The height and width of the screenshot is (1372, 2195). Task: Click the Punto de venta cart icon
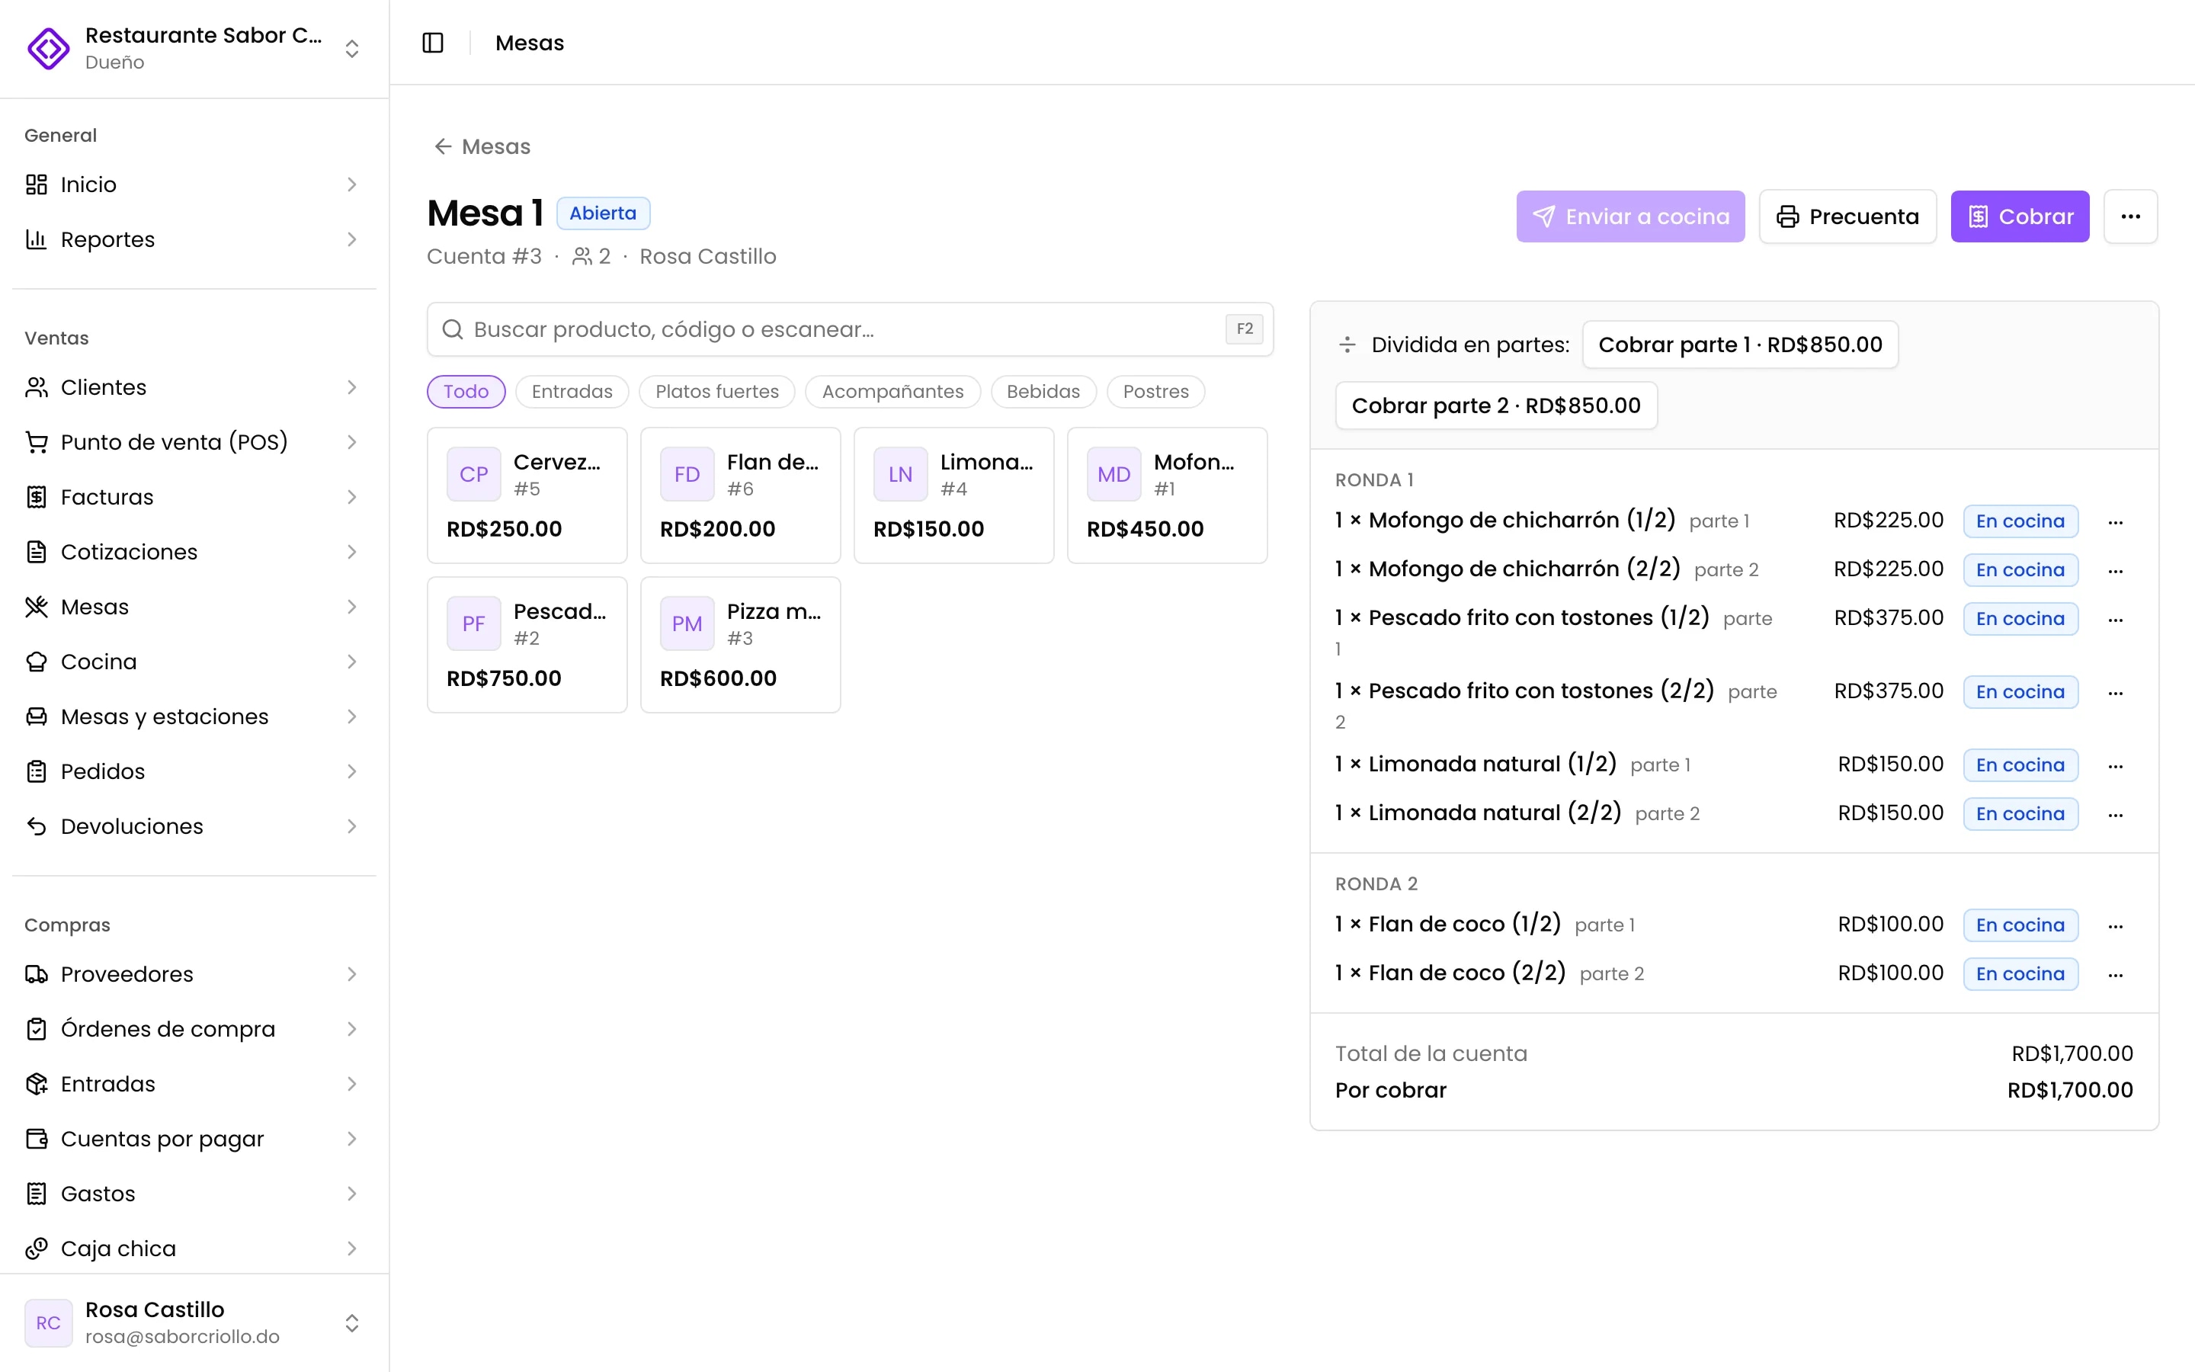pyautogui.click(x=37, y=442)
